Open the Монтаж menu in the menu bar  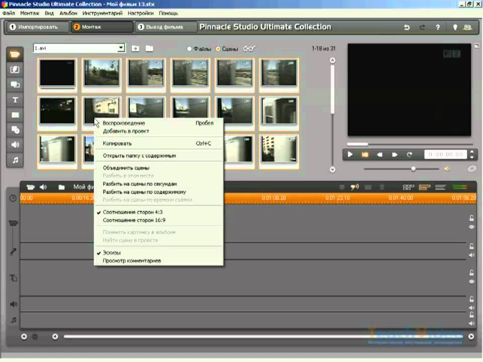click(30, 13)
